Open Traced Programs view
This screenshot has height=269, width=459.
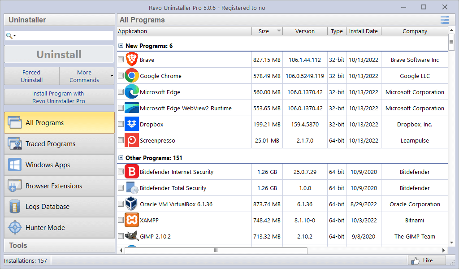pyautogui.click(x=60, y=144)
